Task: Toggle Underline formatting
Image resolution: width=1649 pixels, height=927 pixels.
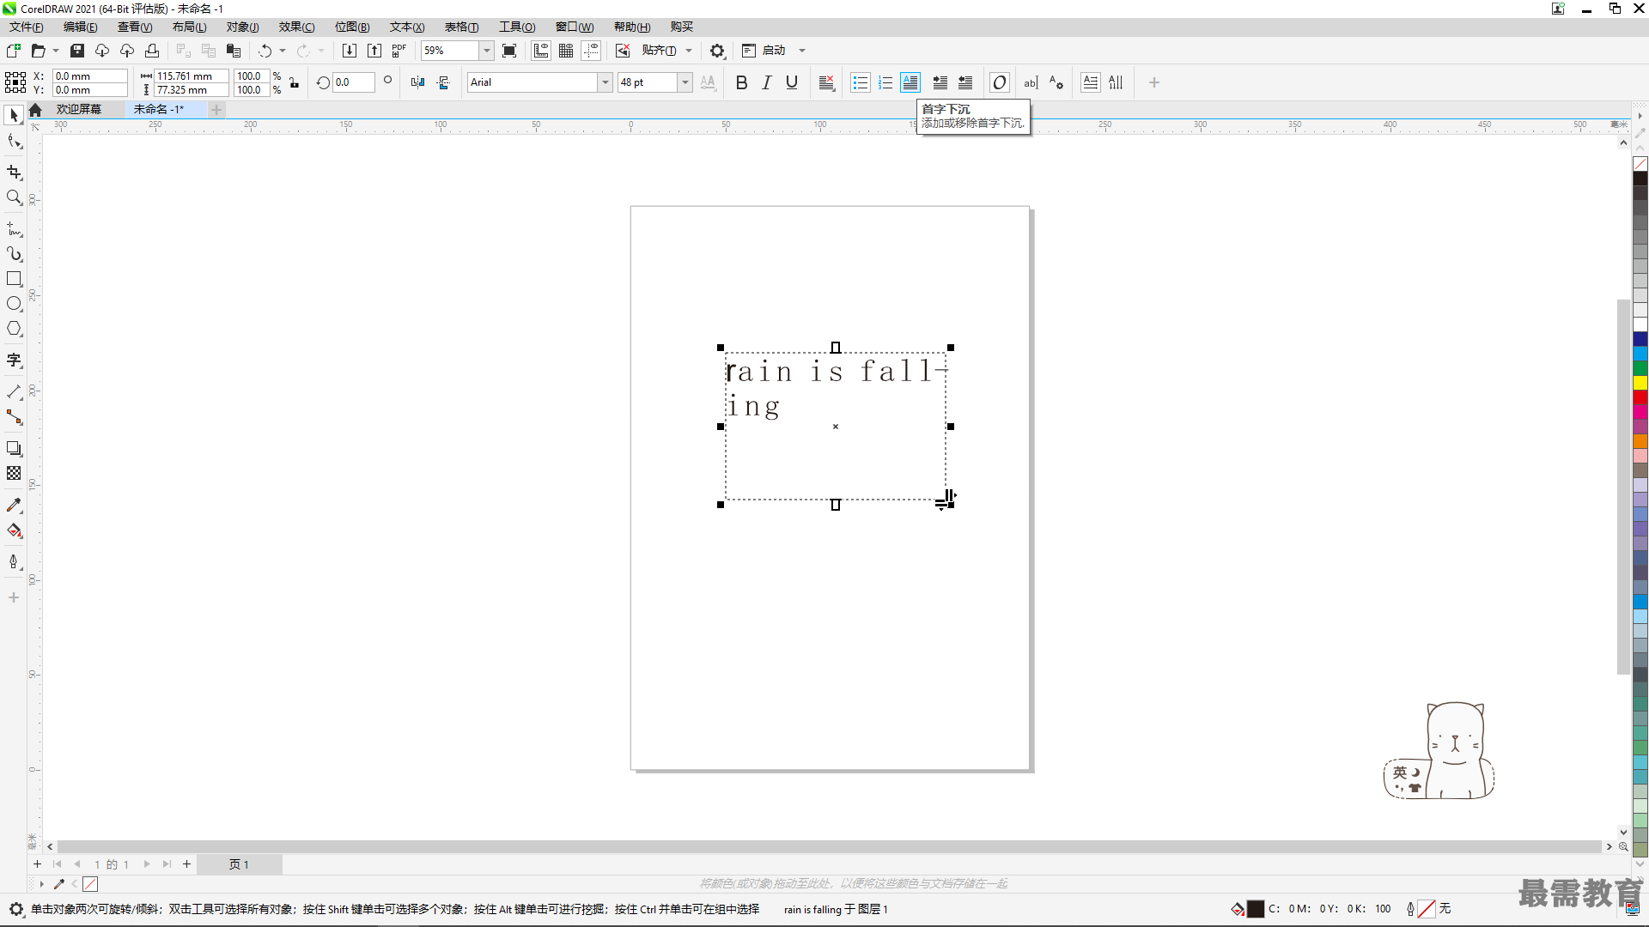Action: click(x=792, y=82)
